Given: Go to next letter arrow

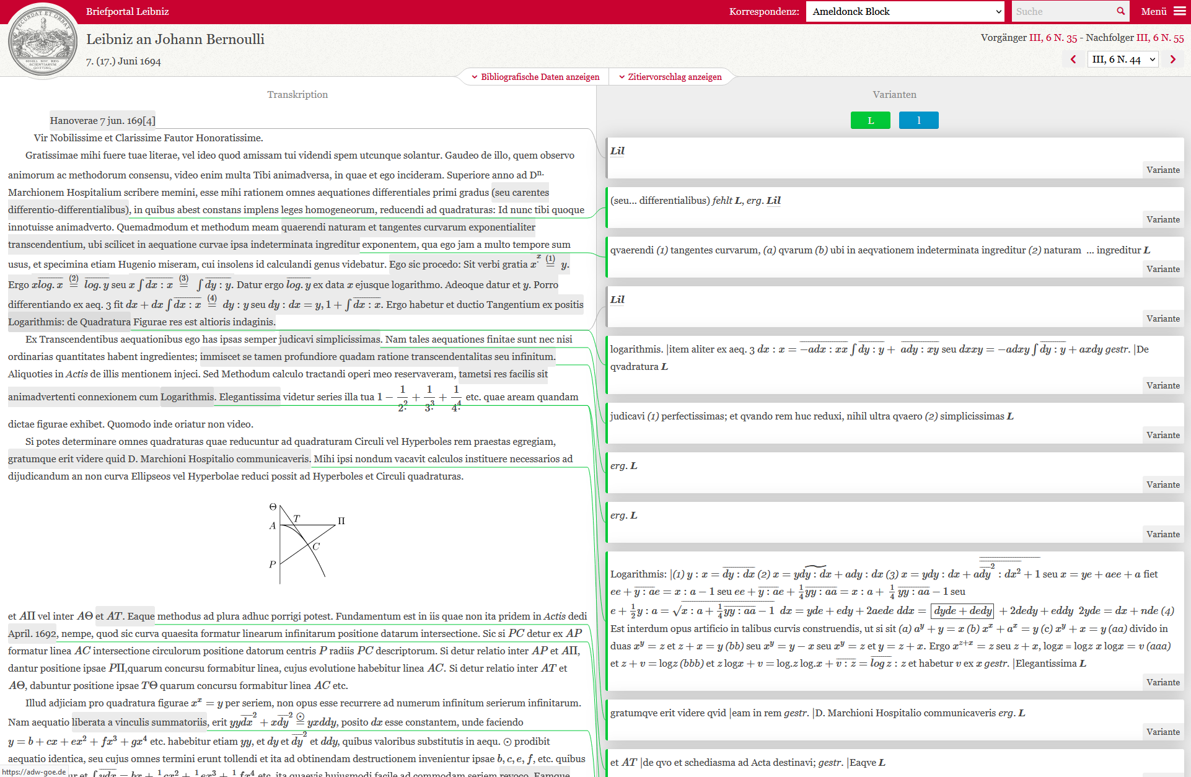Looking at the screenshot, I should (1172, 59).
